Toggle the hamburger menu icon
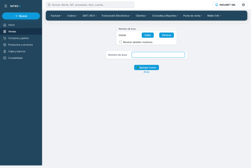Screen dimensions: 251x168 6,6
